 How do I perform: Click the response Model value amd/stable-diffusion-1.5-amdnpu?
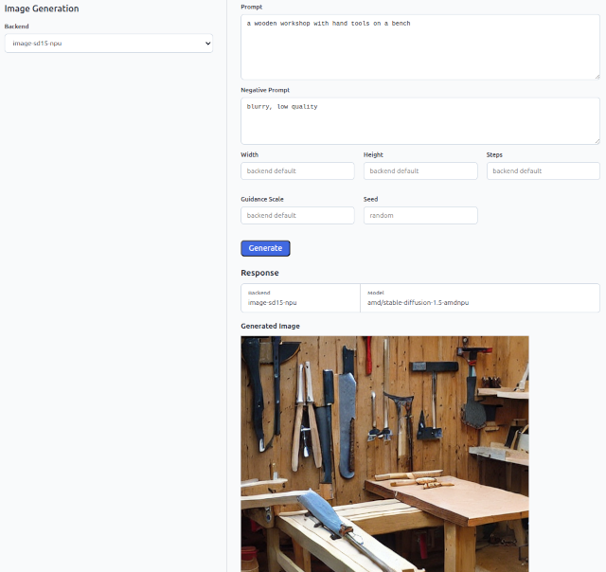pyautogui.click(x=418, y=303)
